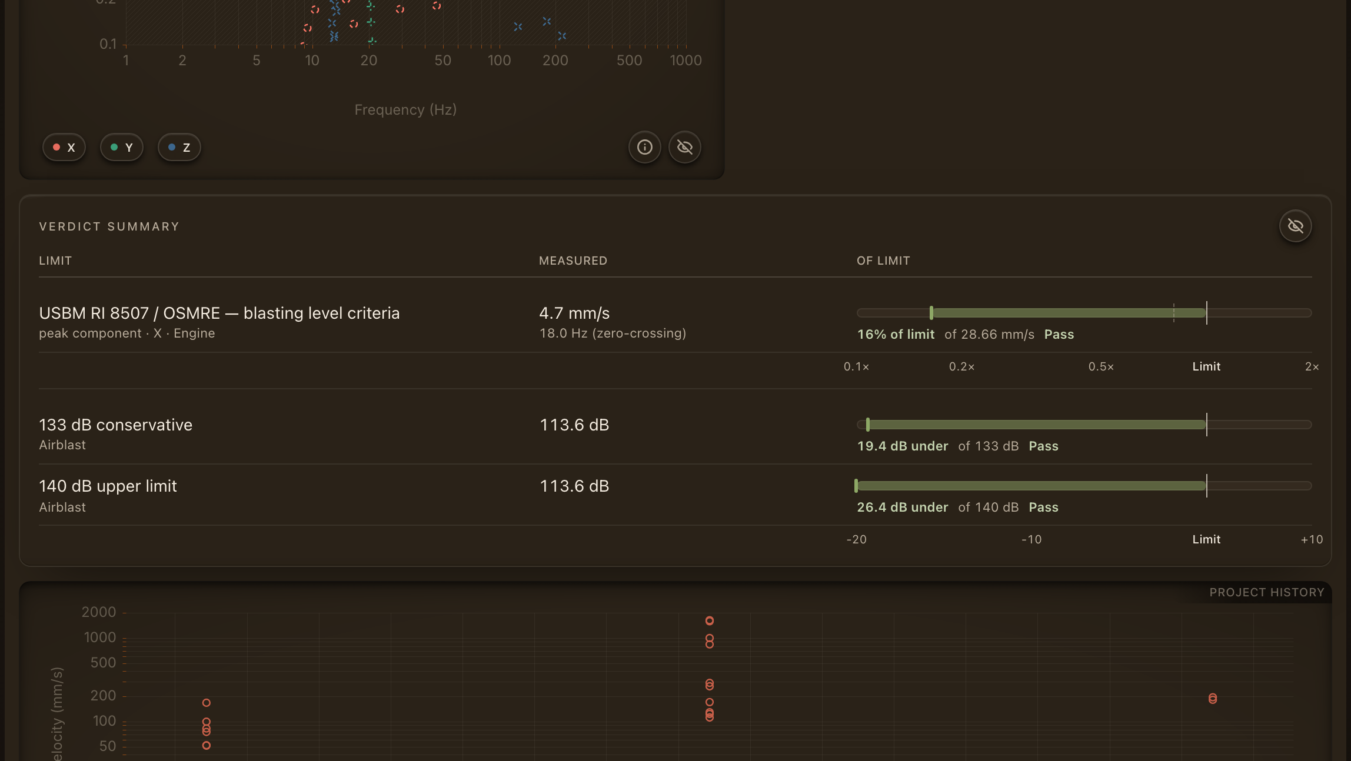Click the 140 dB upper limit progress bar
Screen dimensions: 1351x761
[x=1084, y=486]
